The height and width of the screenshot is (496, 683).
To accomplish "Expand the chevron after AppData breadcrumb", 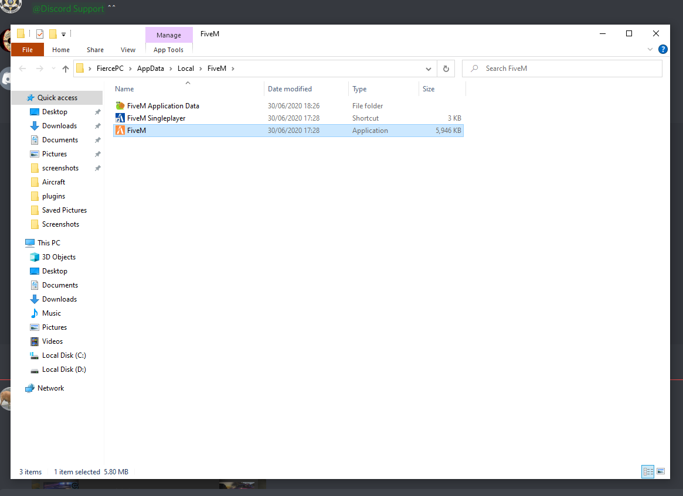I will pos(171,69).
